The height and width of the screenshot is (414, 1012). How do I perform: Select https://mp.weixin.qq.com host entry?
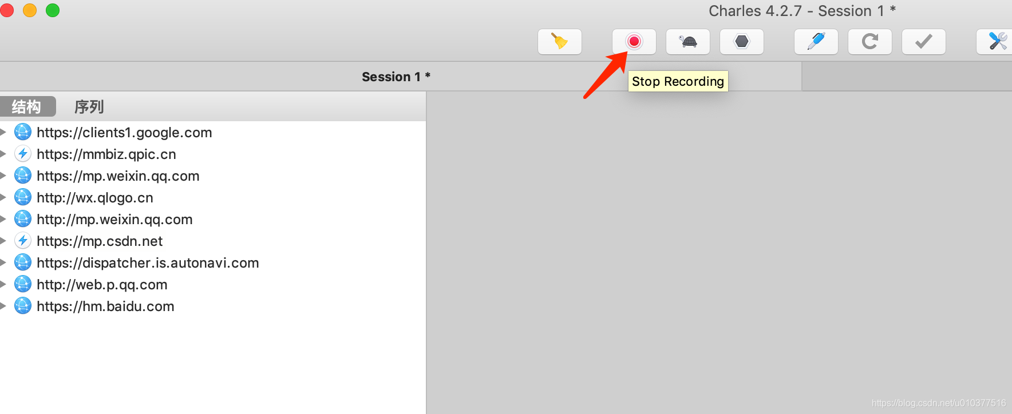coord(118,176)
